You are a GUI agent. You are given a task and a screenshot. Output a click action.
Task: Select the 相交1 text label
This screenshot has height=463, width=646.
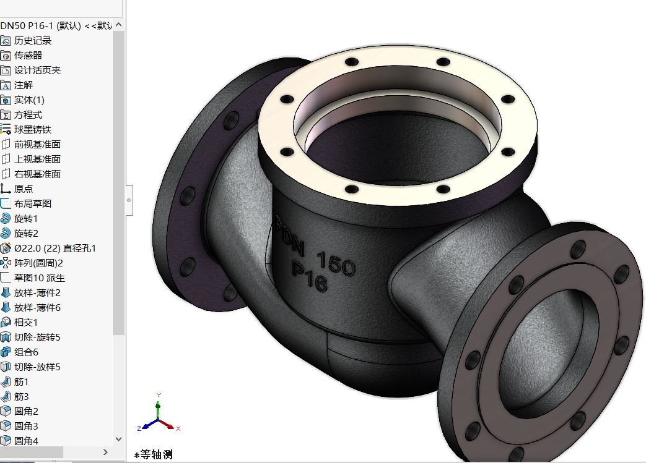coord(26,322)
